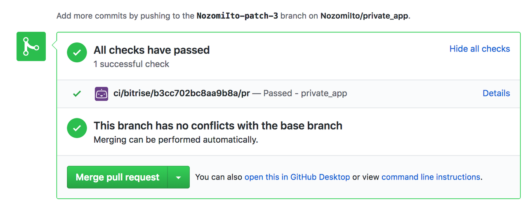Hide all checks

click(x=480, y=49)
